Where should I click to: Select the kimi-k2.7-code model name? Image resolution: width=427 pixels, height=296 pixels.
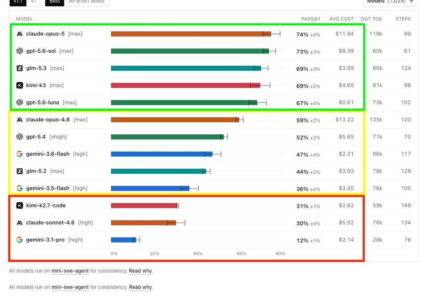tap(46, 205)
